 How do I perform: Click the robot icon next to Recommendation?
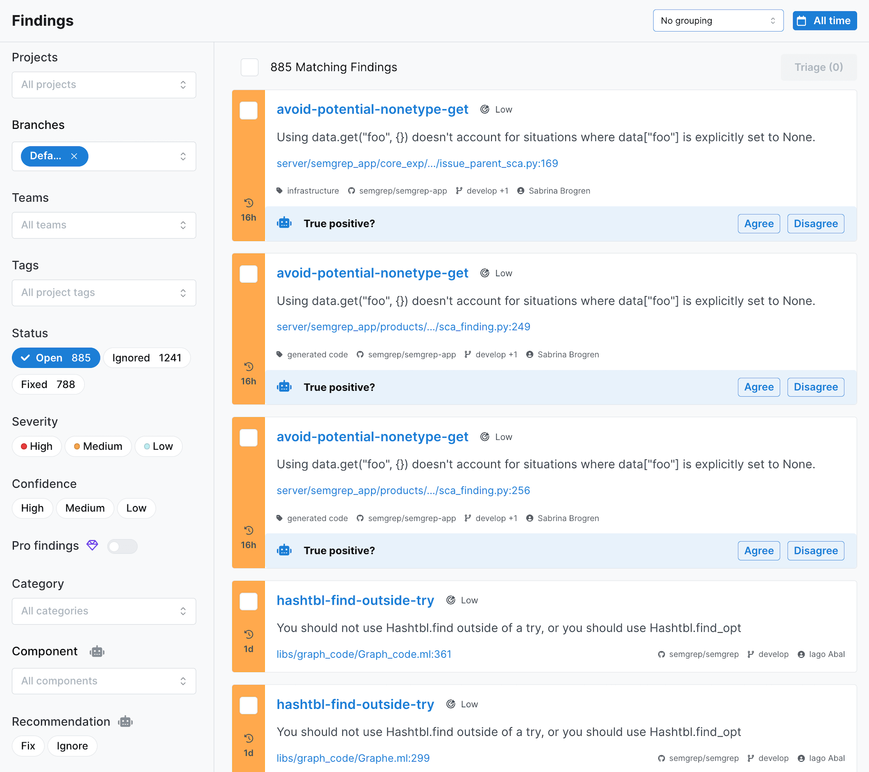click(125, 722)
